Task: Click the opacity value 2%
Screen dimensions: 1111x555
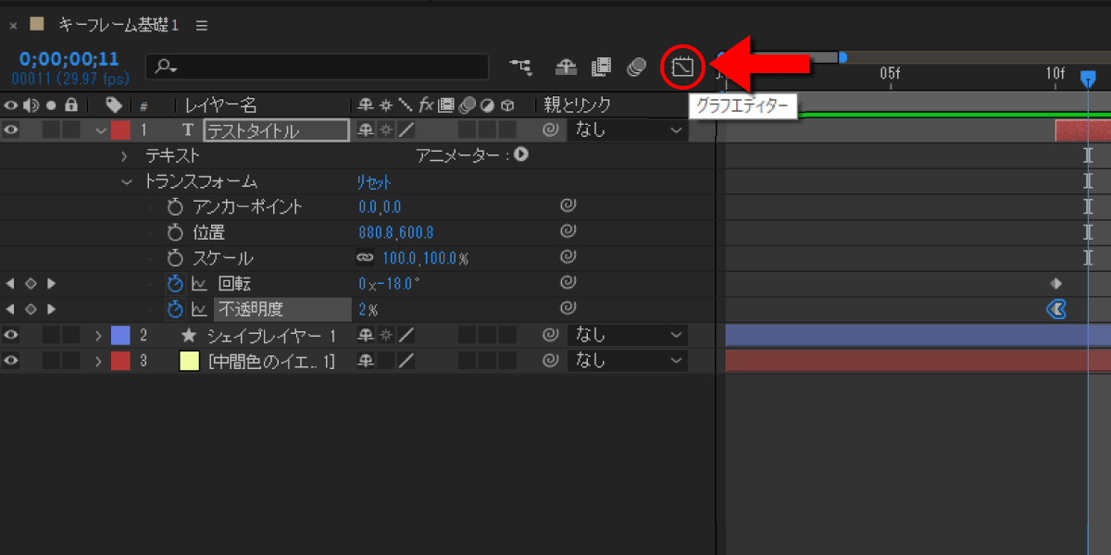Action: point(368,309)
